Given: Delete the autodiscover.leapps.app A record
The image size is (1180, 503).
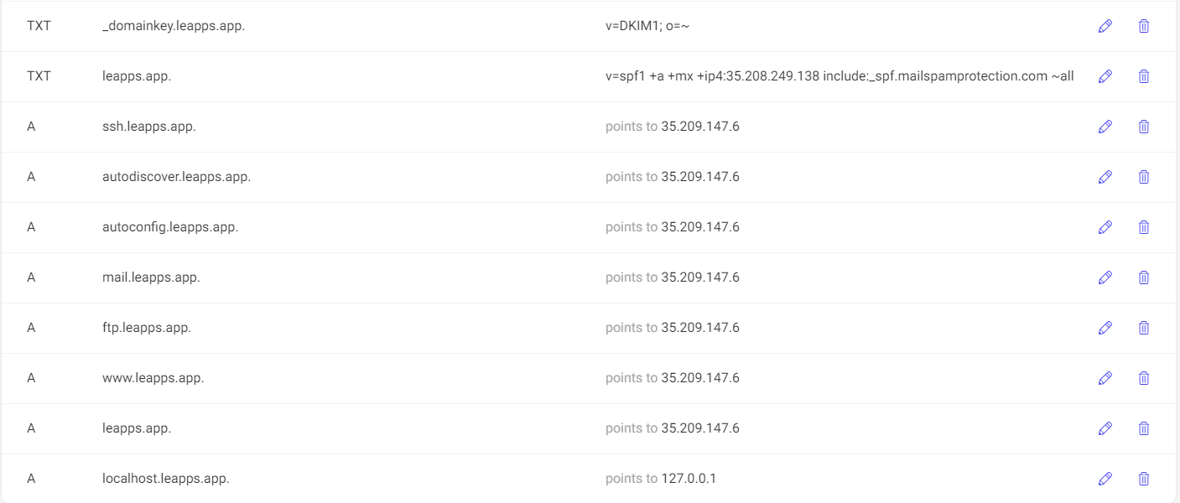Looking at the screenshot, I should pos(1143,177).
